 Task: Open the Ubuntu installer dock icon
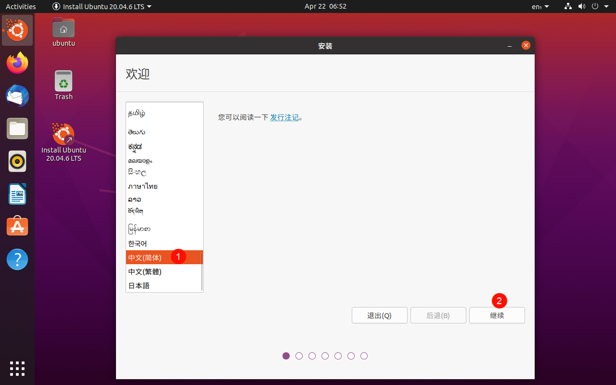17,30
